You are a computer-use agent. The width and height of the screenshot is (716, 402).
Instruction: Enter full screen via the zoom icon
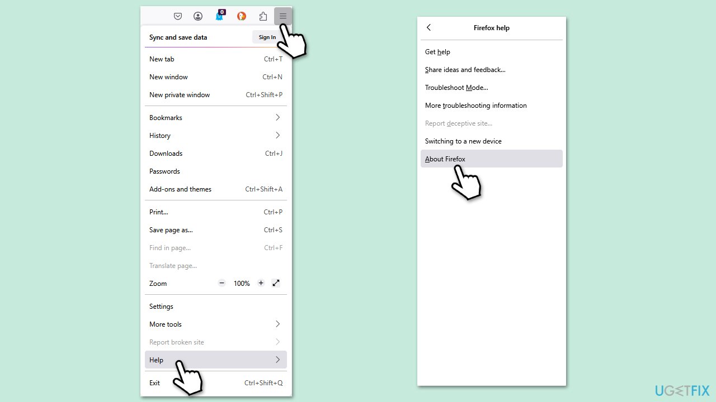tap(276, 283)
